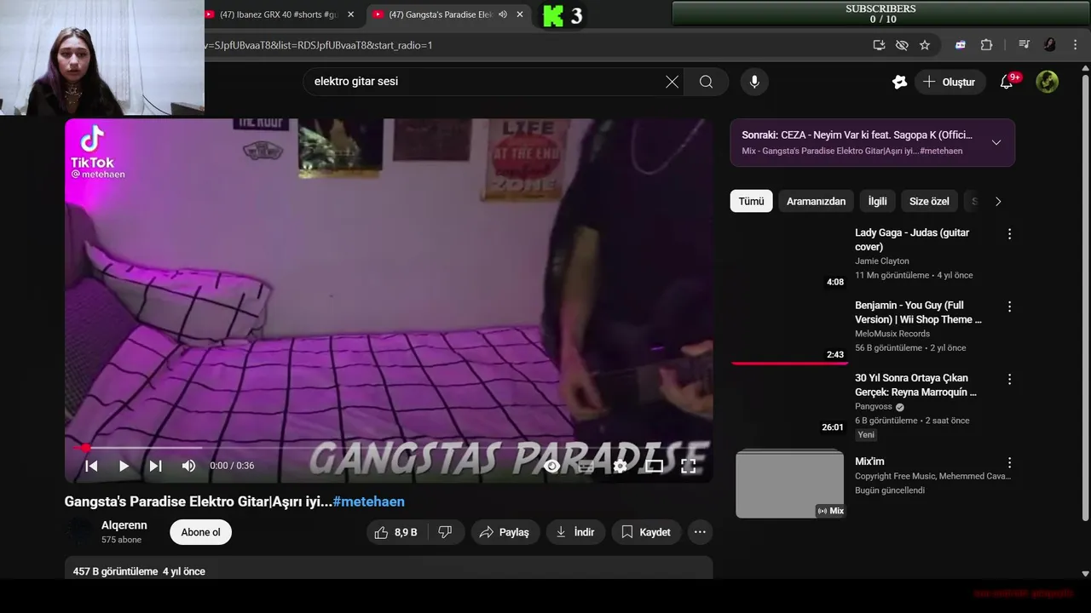
Task: Open options for Lady Gaga Judas video
Action: (1009, 233)
